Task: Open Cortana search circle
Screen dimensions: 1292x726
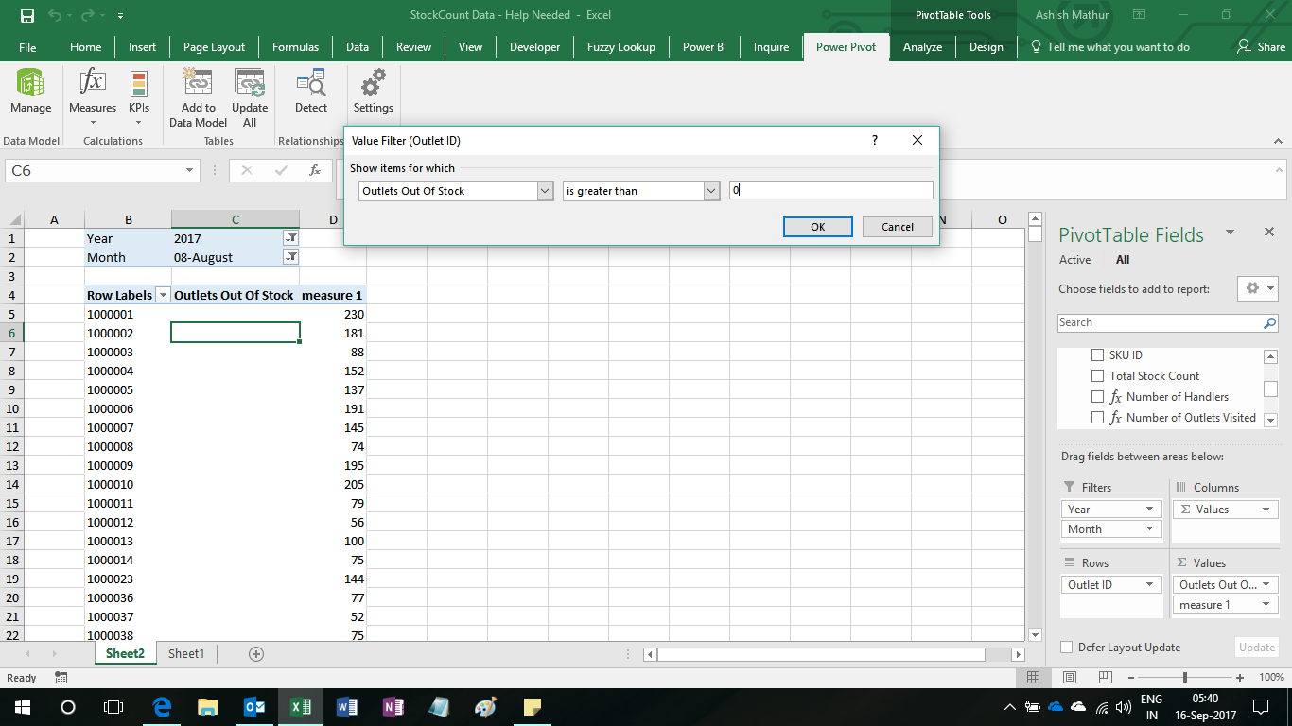Action: point(68,707)
